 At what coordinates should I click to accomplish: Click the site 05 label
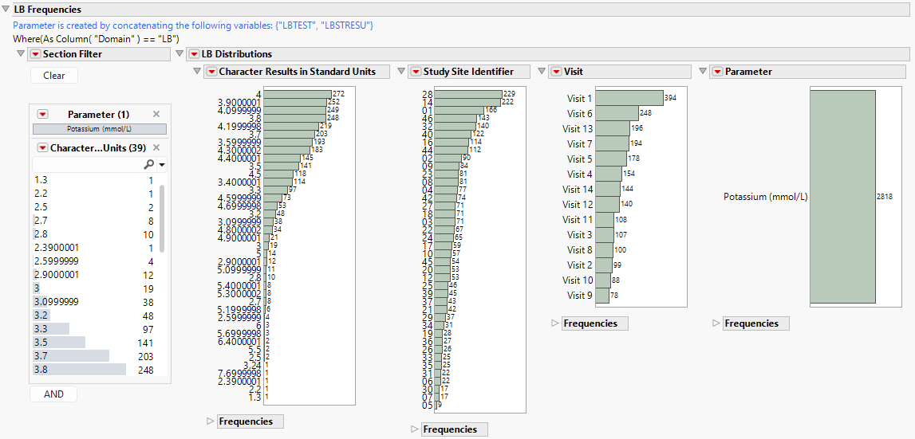427,406
